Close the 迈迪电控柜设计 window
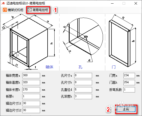 [x=136, y=3]
